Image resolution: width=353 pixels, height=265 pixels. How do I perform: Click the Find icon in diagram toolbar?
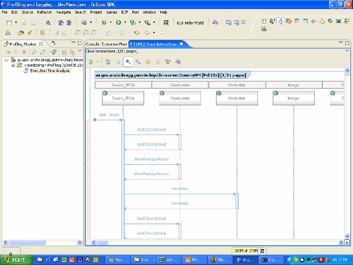click(168, 62)
